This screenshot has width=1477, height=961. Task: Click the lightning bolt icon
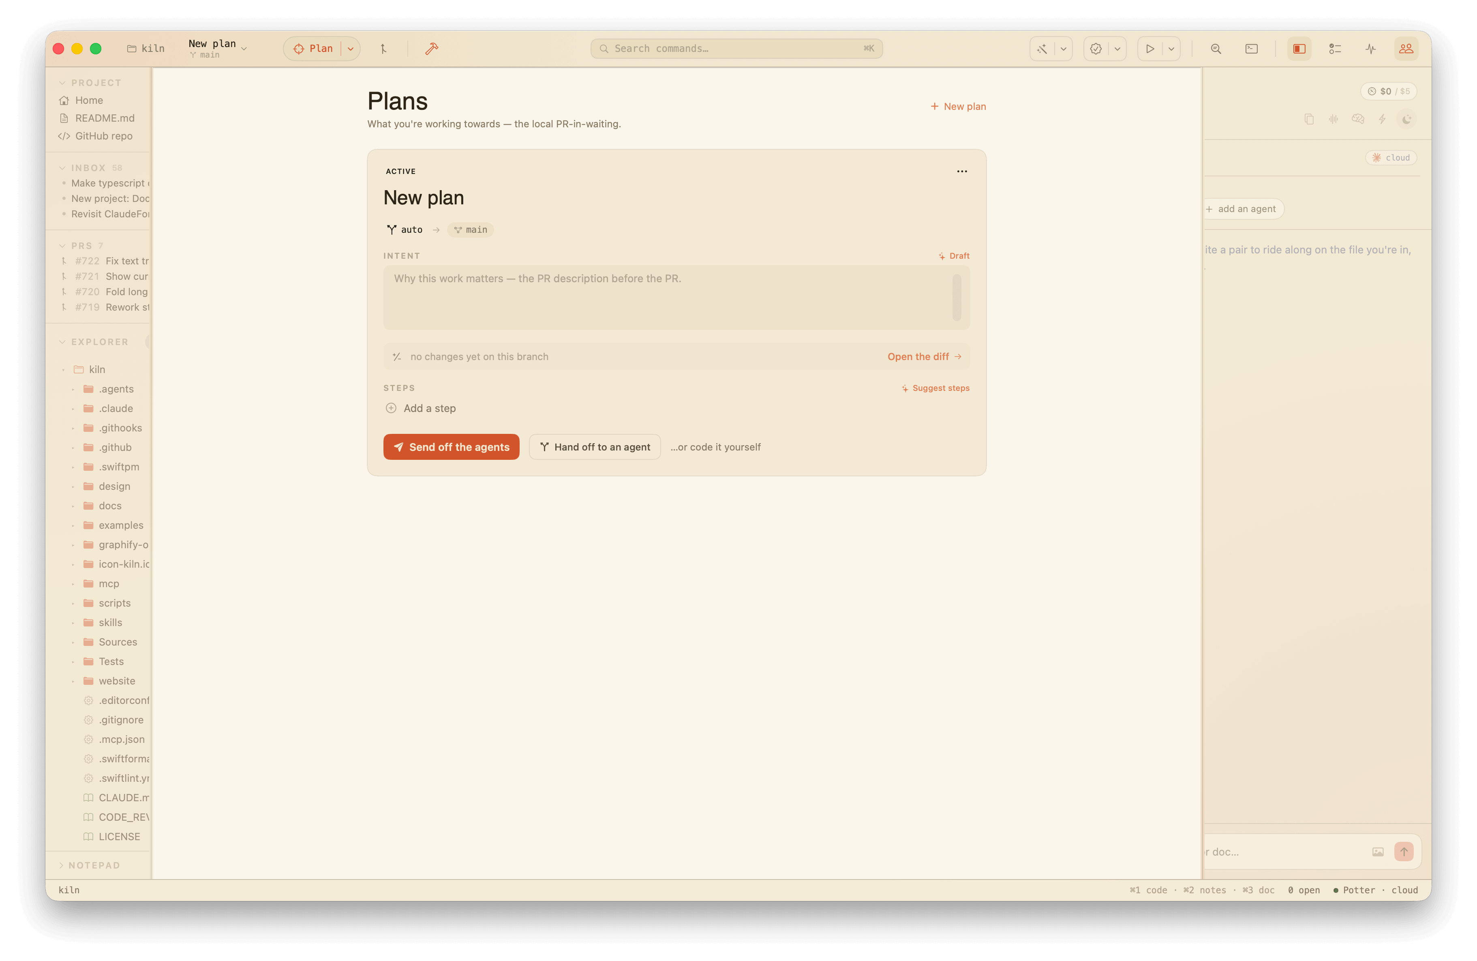[x=1382, y=119]
